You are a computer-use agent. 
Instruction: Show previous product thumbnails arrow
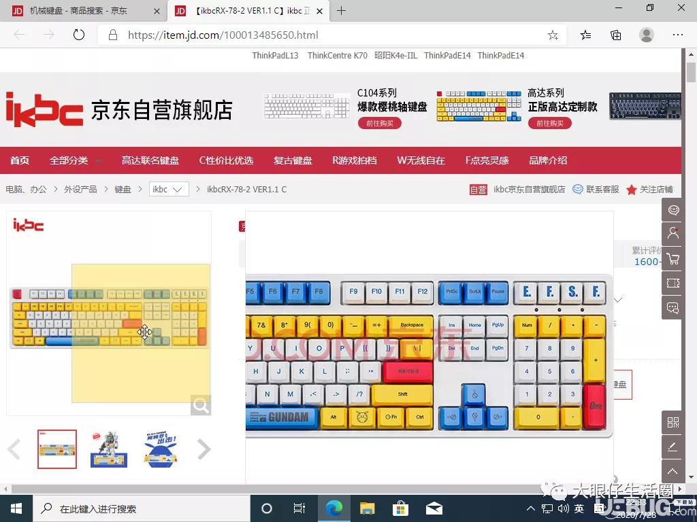(14, 449)
